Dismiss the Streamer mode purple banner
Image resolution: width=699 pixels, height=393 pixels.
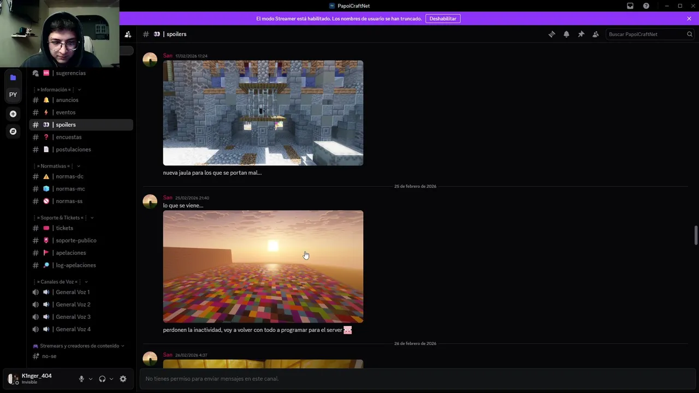pyautogui.click(x=689, y=19)
